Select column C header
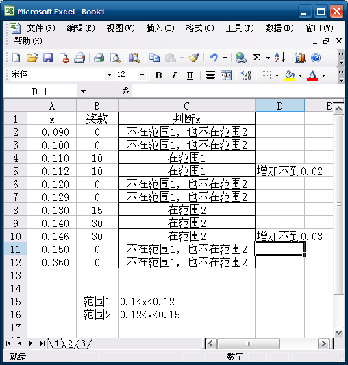Screen dimensions: 348x365 (186, 106)
